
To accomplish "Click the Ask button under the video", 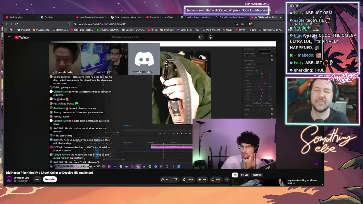I will [202, 179].
